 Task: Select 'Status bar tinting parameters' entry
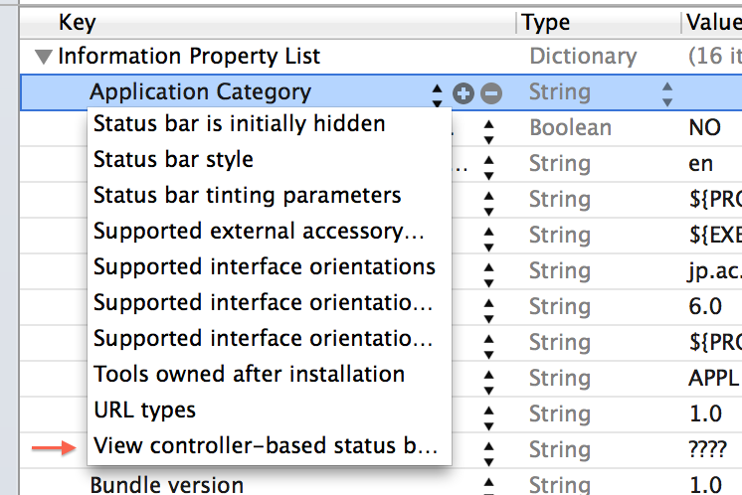coord(247,196)
